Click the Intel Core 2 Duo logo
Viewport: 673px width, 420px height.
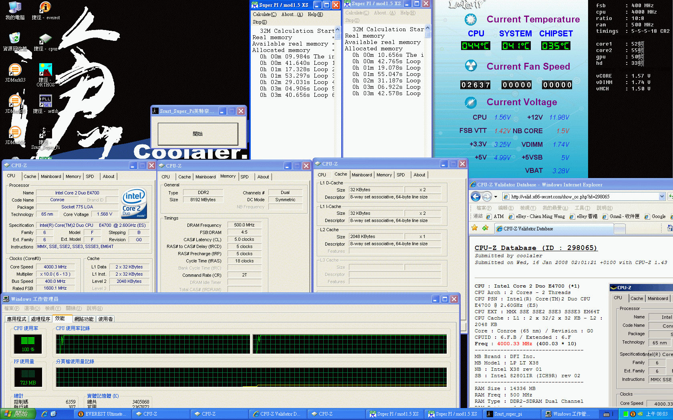(134, 204)
